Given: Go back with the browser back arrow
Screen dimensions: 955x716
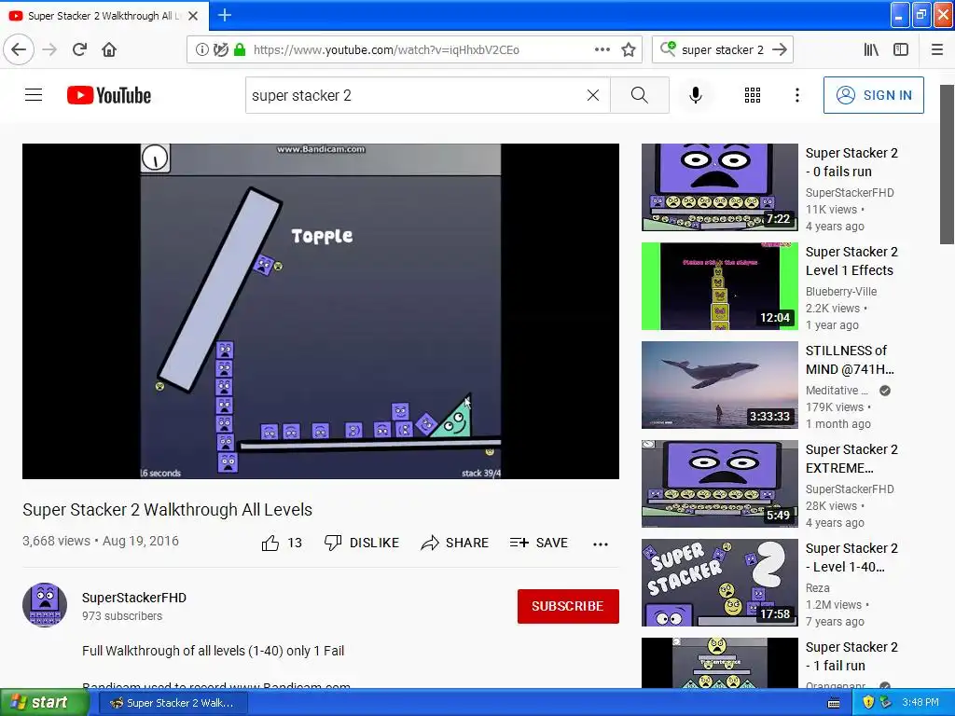Looking at the screenshot, I should tap(19, 49).
